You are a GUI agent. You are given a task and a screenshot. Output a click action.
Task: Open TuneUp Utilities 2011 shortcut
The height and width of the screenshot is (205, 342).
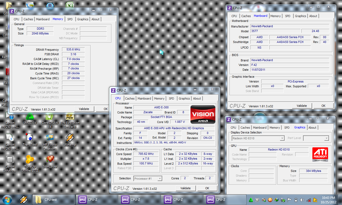click(30, 164)
